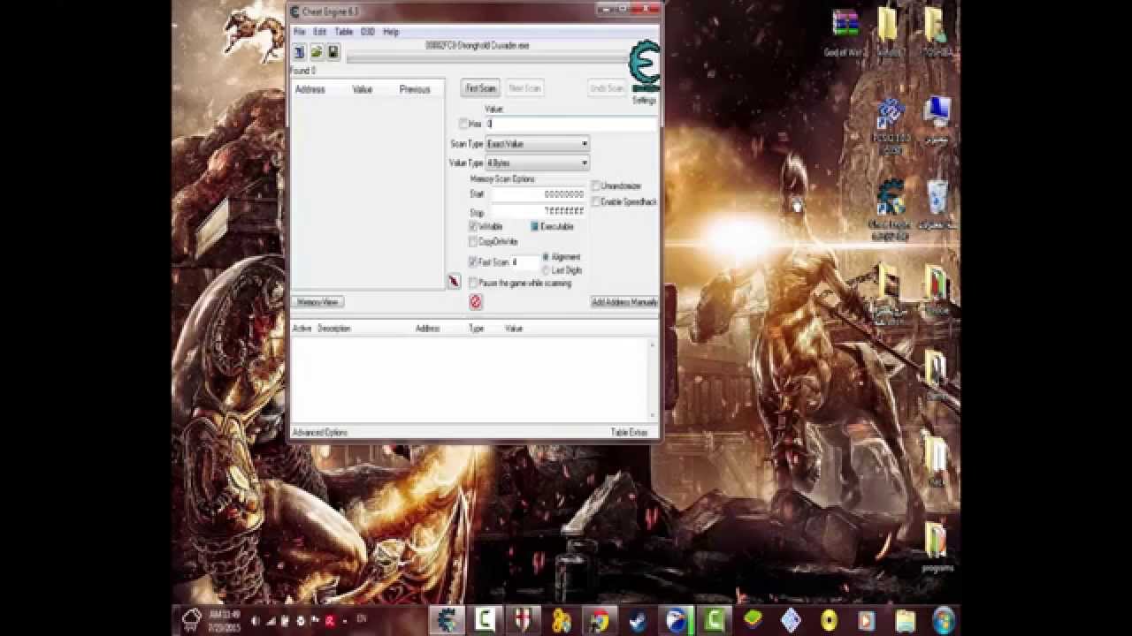Click the Fast Scan alignment value field

(524, 262)
